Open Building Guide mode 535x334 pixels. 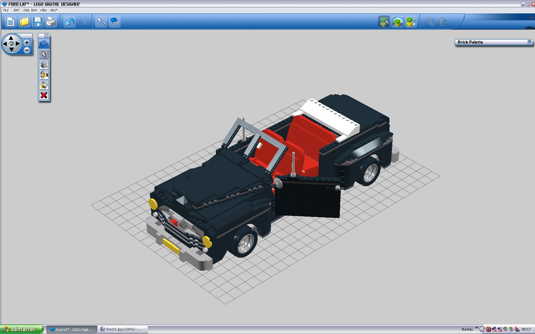pyautogui.click(x=411, y=22)
